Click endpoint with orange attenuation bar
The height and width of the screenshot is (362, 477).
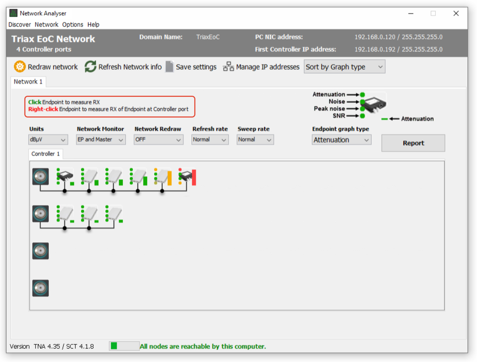163,176
